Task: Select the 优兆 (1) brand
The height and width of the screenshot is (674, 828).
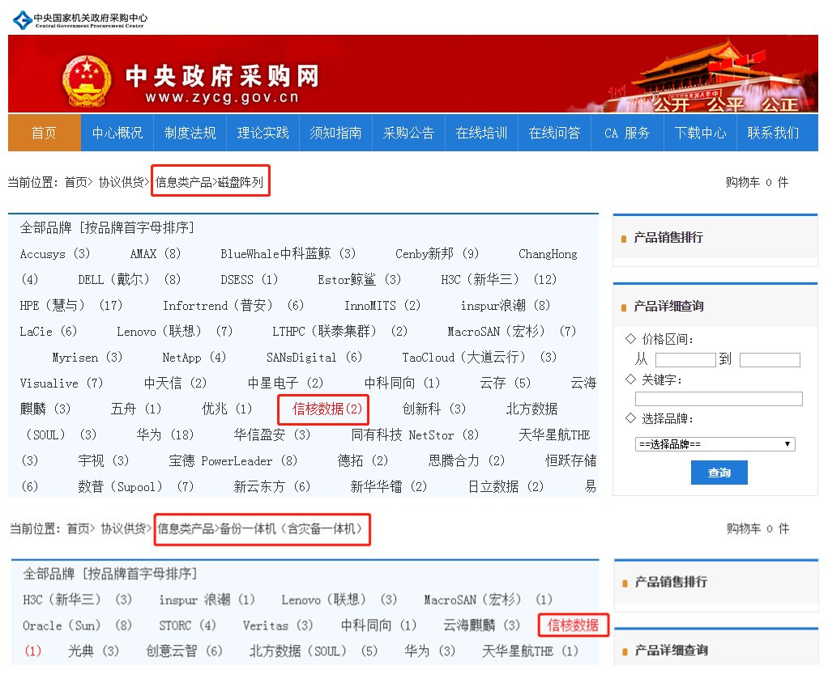Action: [x=227, y=409]
